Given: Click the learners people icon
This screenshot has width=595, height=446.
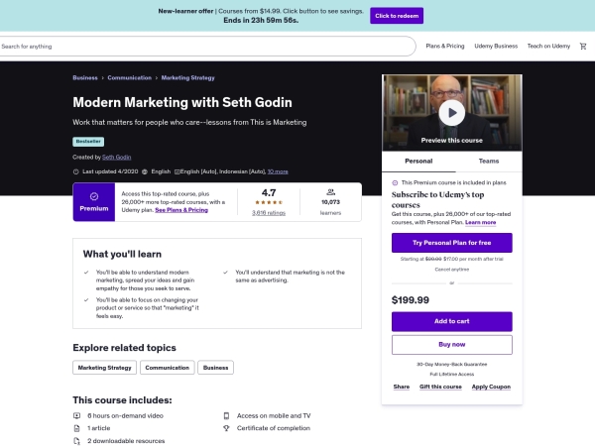Looking at the screenshot, I should [x=331, y=190].
